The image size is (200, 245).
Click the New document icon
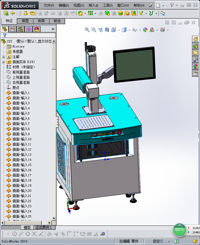pos(158,5)
